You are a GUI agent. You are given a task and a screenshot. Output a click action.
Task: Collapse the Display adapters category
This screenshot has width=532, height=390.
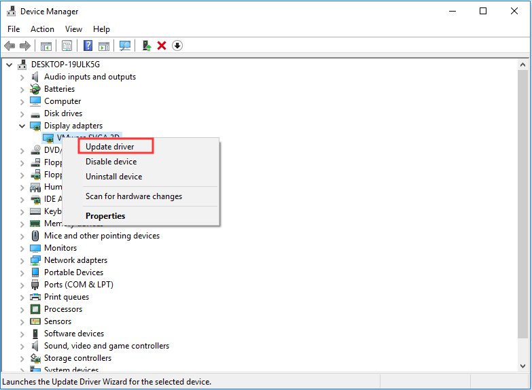click(22, 126)
